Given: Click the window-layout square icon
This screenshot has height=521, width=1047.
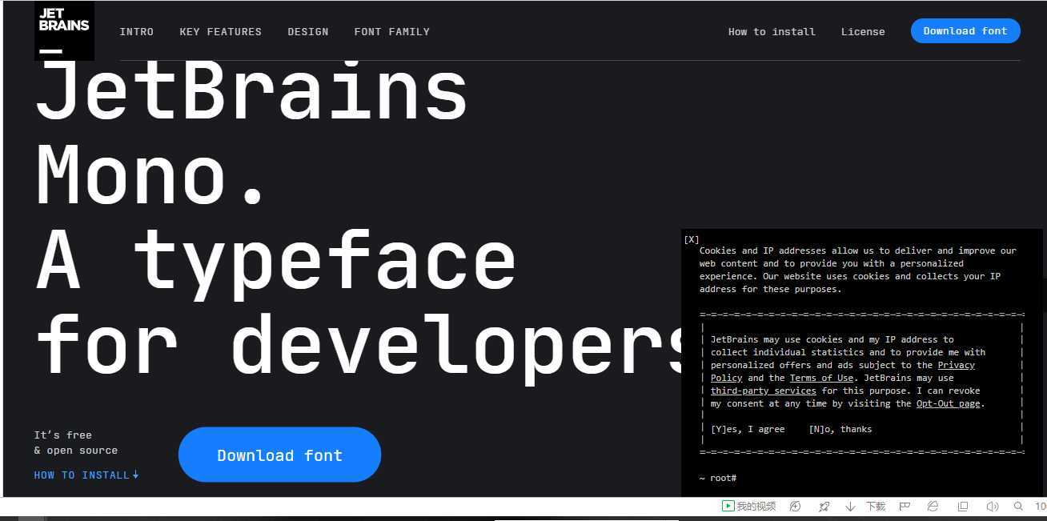Looking at the screenshot, I should tap(963, 507).
